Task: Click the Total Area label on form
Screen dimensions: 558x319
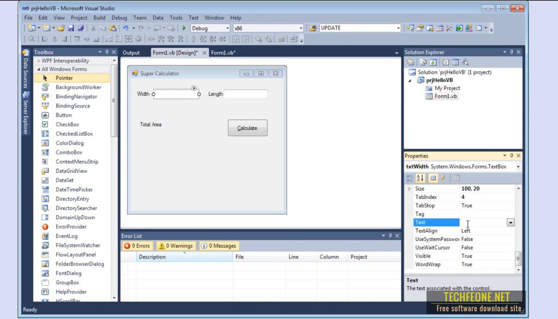Action: click(x=150, y=125)
